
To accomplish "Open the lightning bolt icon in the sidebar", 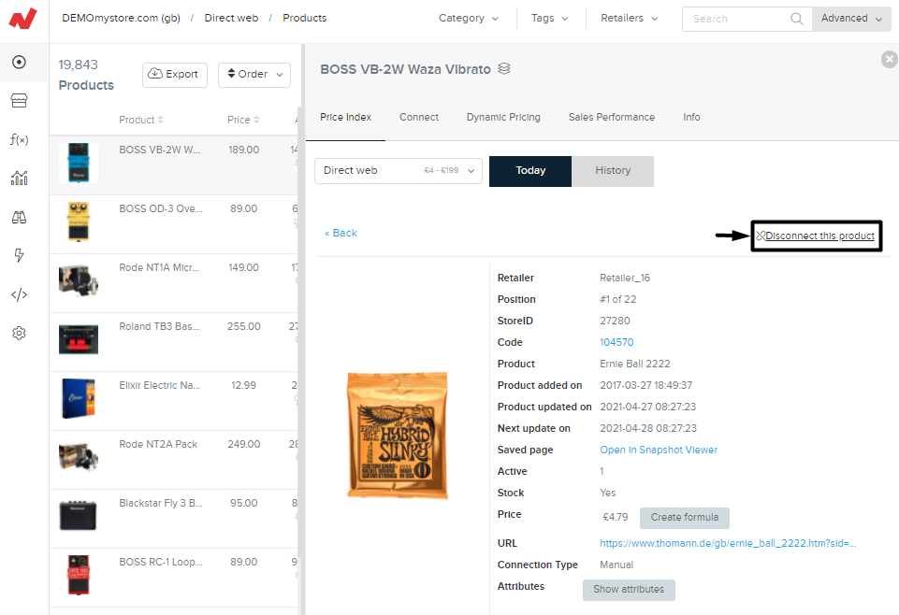I will pos(19,255).
